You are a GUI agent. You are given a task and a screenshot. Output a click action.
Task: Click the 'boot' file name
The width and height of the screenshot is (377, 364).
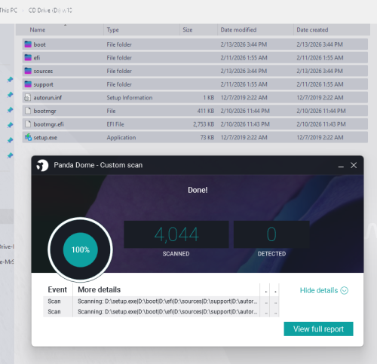pos(39,44)
